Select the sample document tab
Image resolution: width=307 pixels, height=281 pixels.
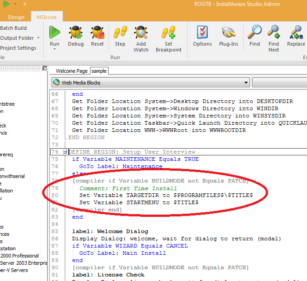(99, 71)
